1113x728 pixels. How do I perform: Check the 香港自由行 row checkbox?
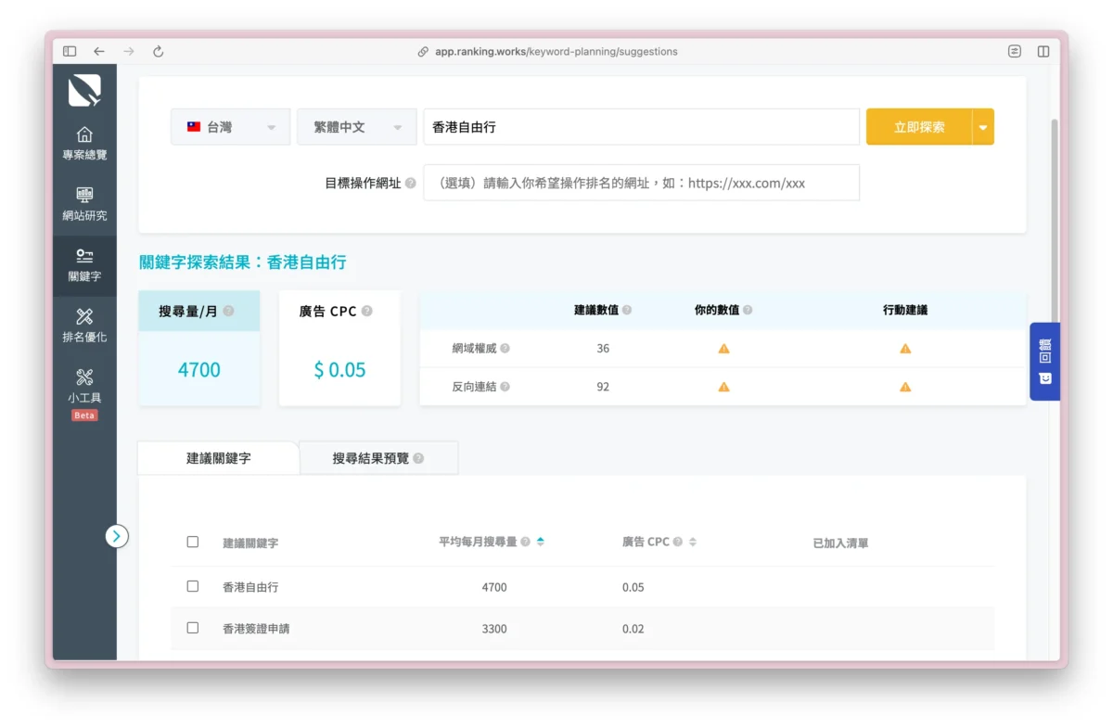[x=193, y=586]
